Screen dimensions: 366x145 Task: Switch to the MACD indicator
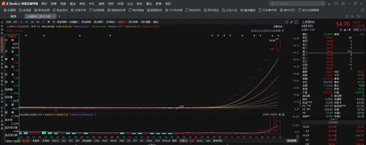[x=55, y=141]
